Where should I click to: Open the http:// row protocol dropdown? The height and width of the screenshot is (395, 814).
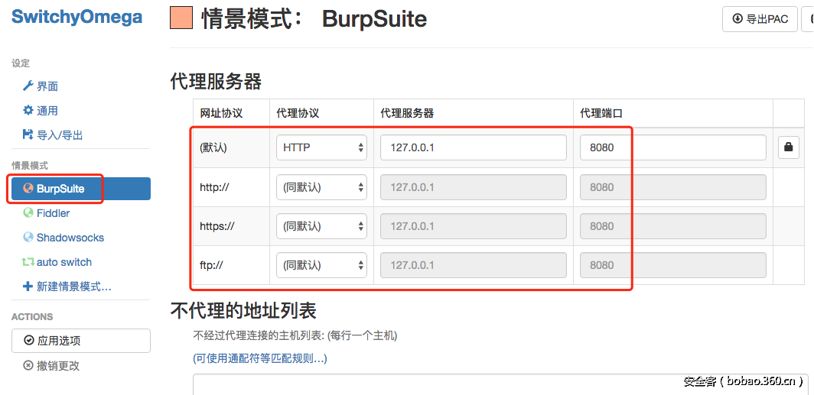(x=321, y=187)
